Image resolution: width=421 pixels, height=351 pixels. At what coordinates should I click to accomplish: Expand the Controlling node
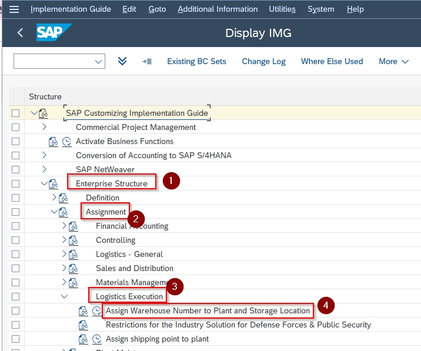(64, 239)
